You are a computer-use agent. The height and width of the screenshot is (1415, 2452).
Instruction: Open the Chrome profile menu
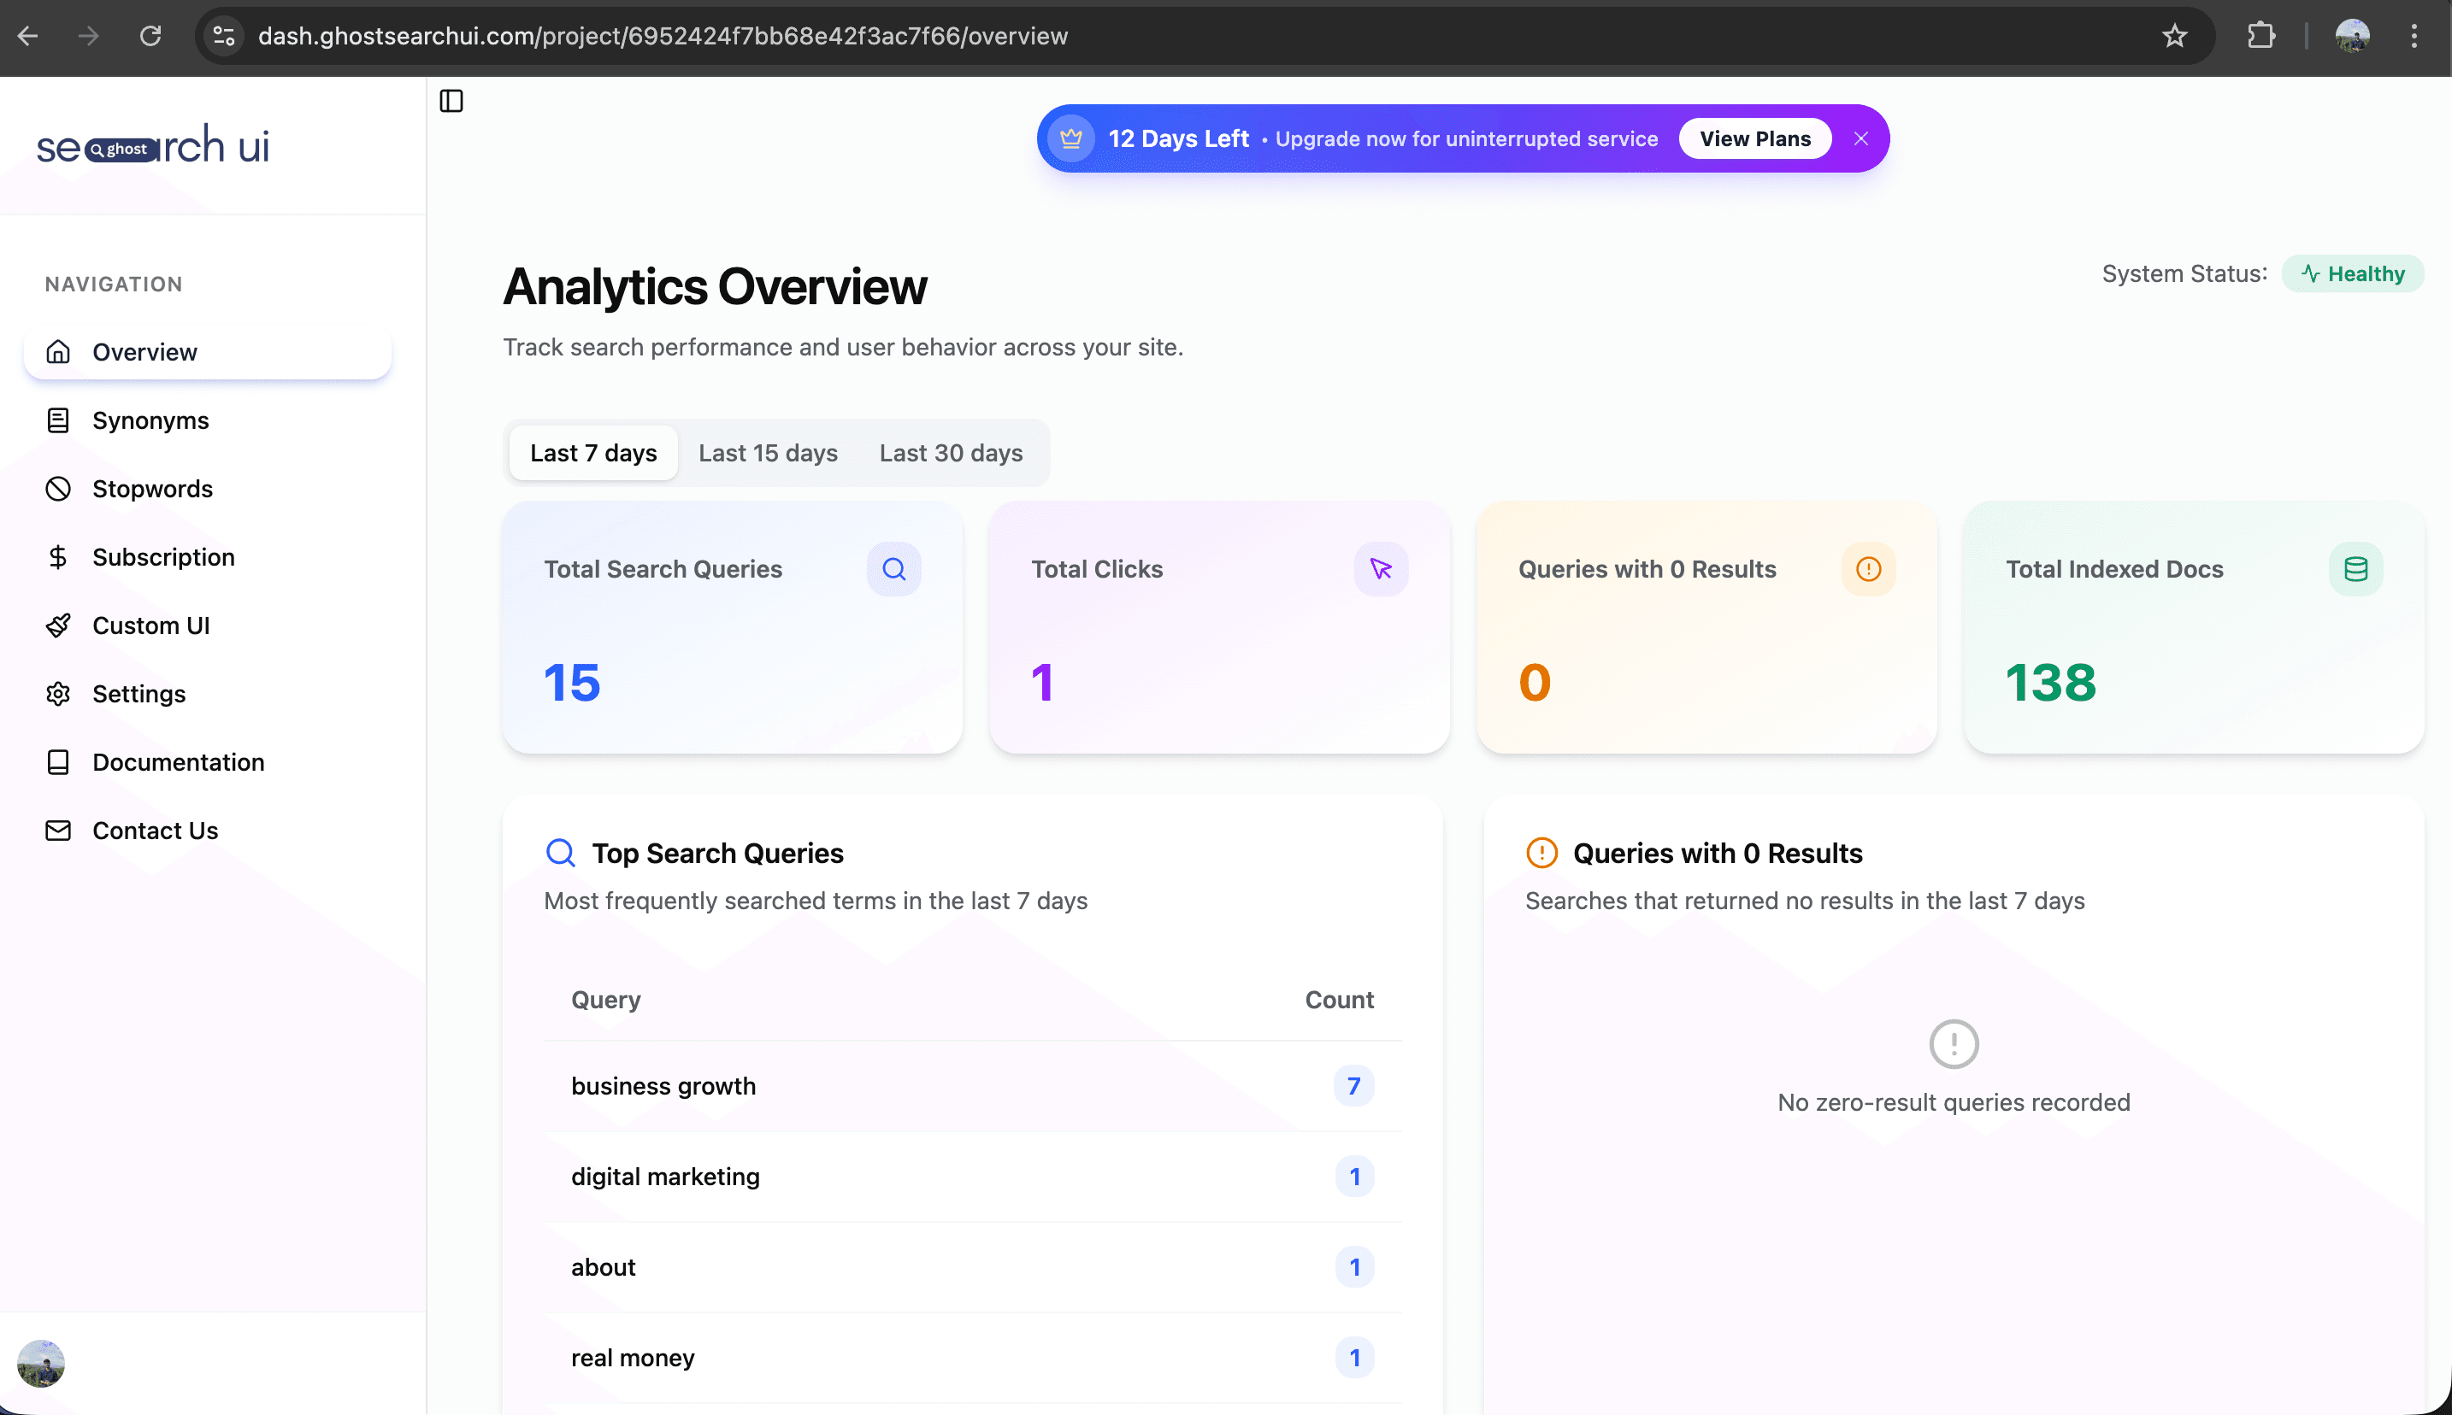tap(2353, 36)
